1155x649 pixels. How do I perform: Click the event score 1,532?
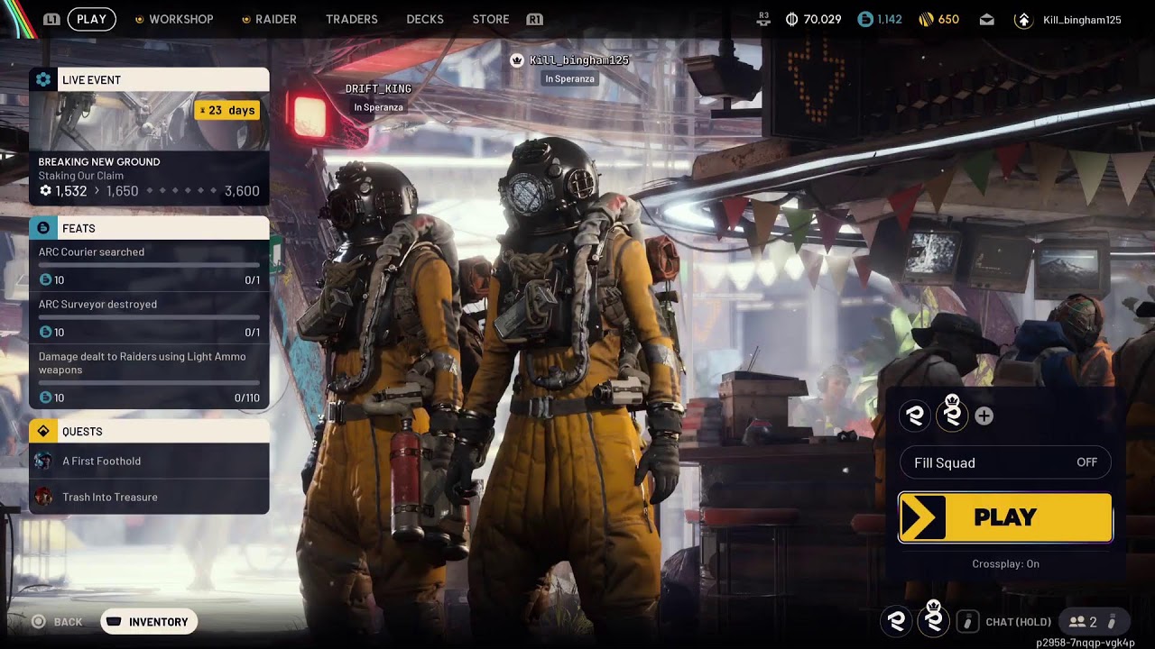(70, 191)
